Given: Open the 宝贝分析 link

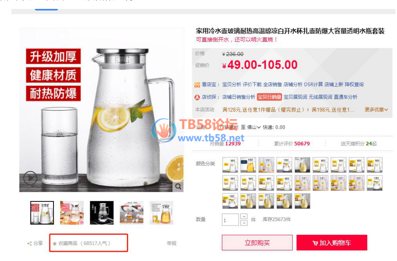Looking at the screenshot, I should coord(232,85).
